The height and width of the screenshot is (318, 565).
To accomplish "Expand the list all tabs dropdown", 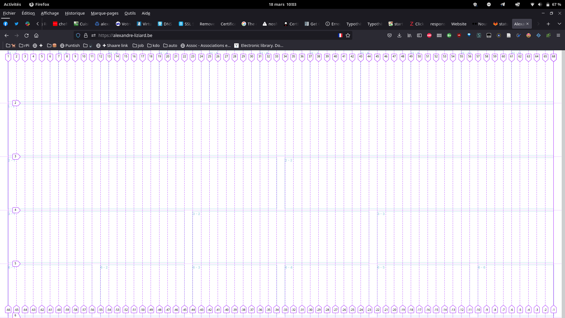I will point(559,24).
